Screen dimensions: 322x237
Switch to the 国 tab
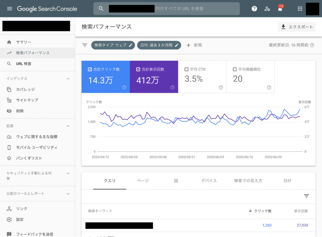[x=176, y=181]
